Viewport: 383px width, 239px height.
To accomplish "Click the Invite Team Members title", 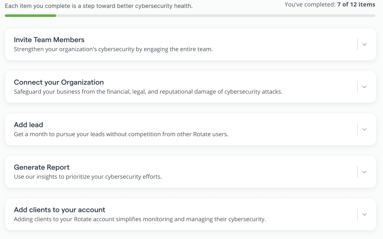I will click(49, 40).
